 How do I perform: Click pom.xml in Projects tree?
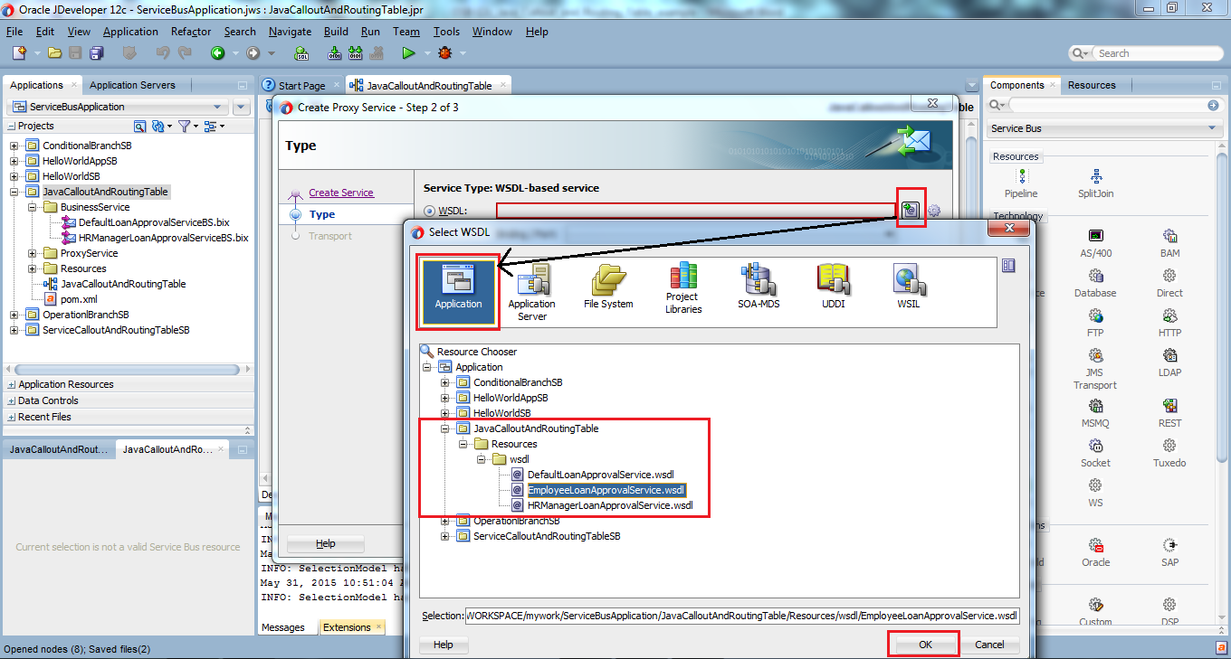79,299
